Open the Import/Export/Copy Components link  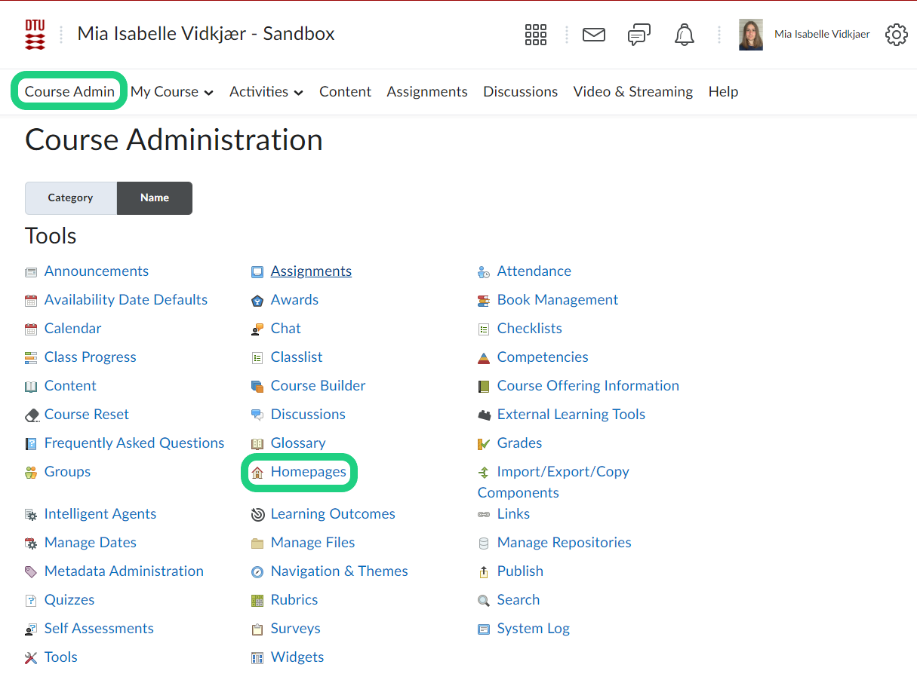562,472
